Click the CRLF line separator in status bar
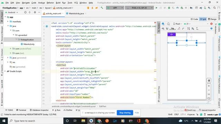Screen dimensions: 221x124 (x=176, y=114)
